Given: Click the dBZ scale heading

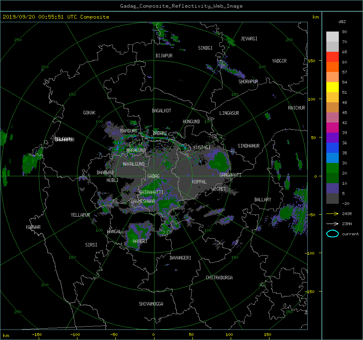Looking at the screenshot, I should [x=342, y=22].
